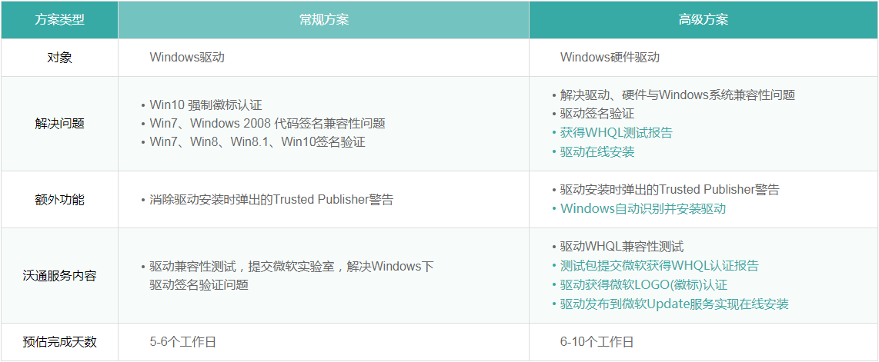Open the 获得WHQL测试报告 link
Image resolution: width=879 pixels, height=362 pixels.
[x=616, y=133]
